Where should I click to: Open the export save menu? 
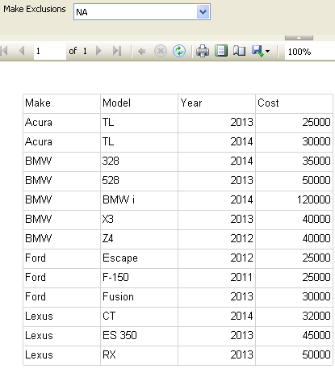click(x=261, y=51)
